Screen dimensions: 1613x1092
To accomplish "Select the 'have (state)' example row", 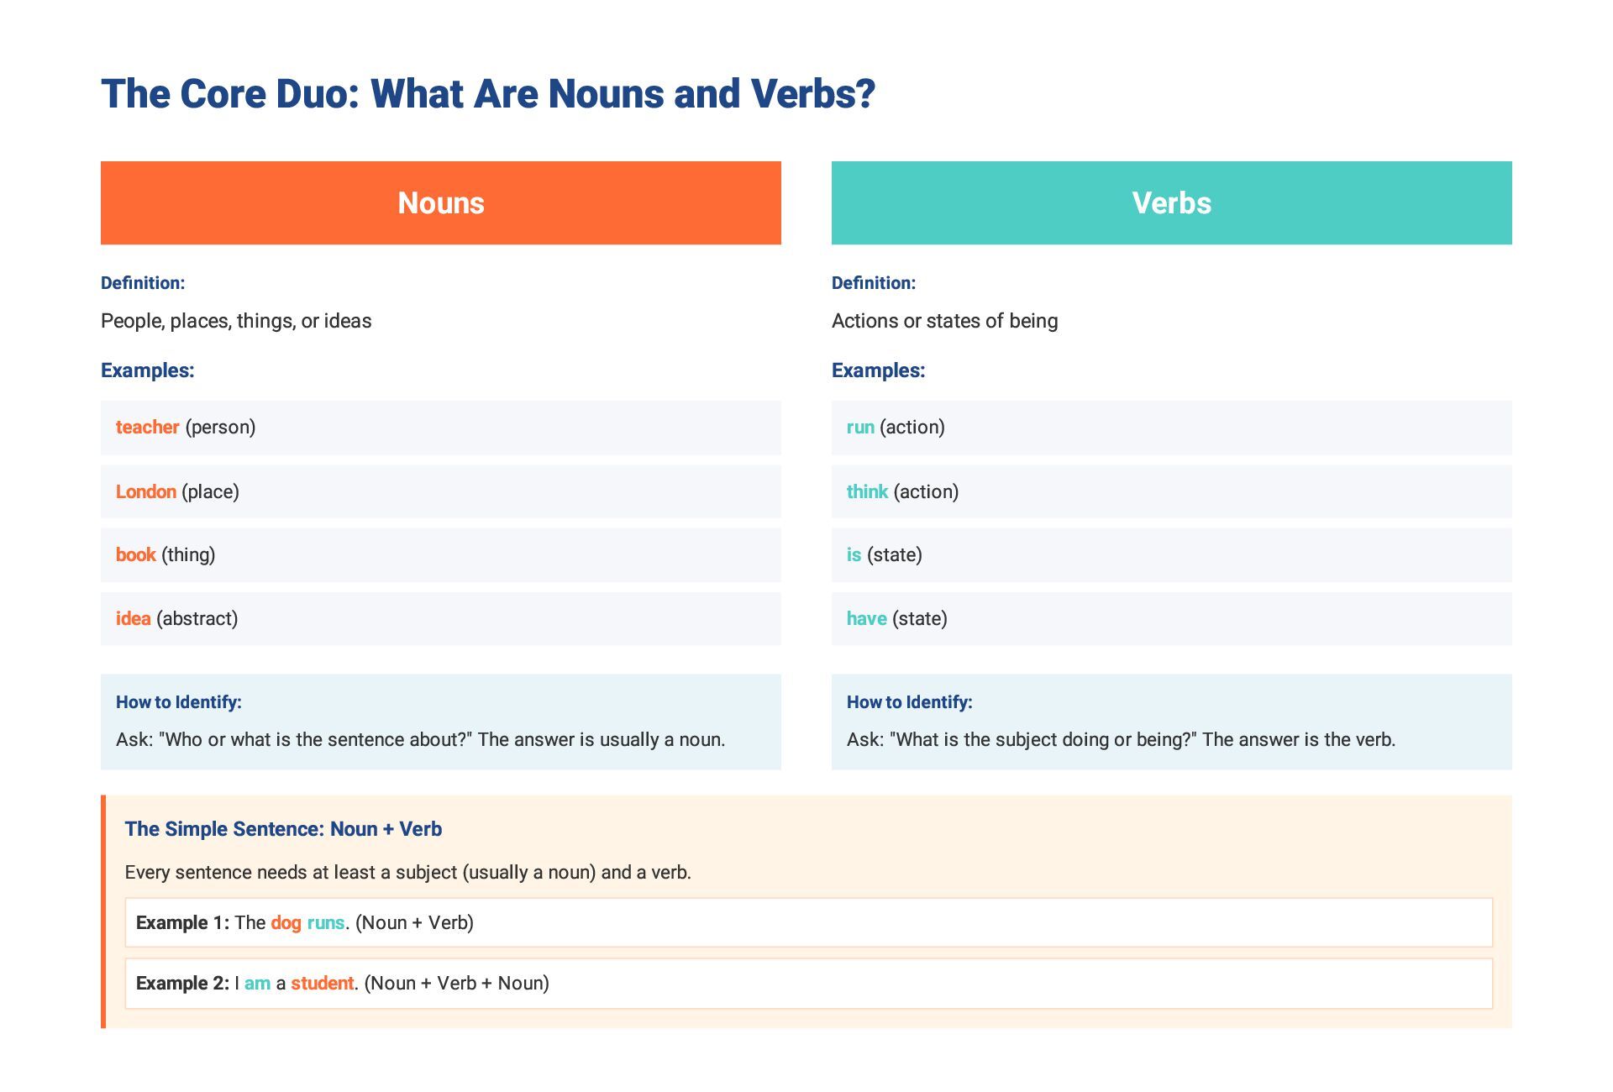I will [1172, 619].
